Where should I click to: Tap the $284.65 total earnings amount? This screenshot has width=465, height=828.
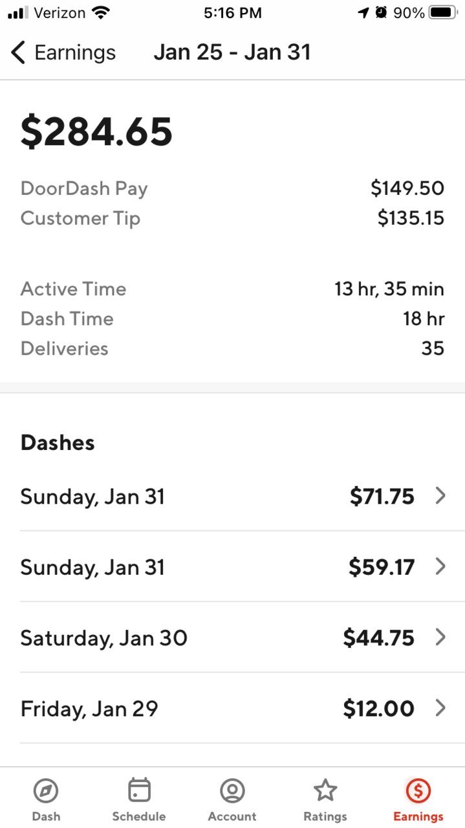tap(96, 131)
